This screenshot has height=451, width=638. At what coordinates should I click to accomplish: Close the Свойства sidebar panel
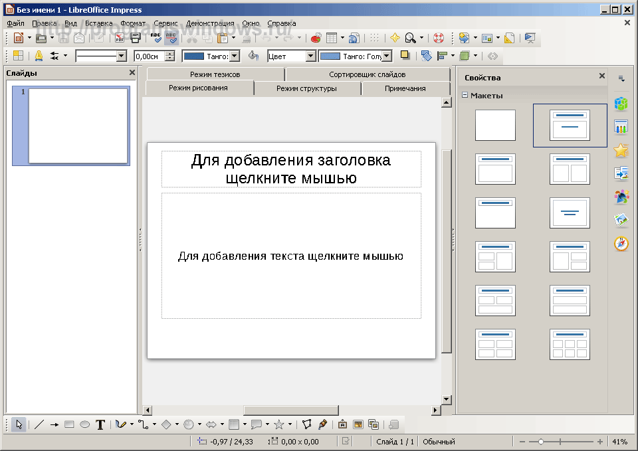[602, 76]
